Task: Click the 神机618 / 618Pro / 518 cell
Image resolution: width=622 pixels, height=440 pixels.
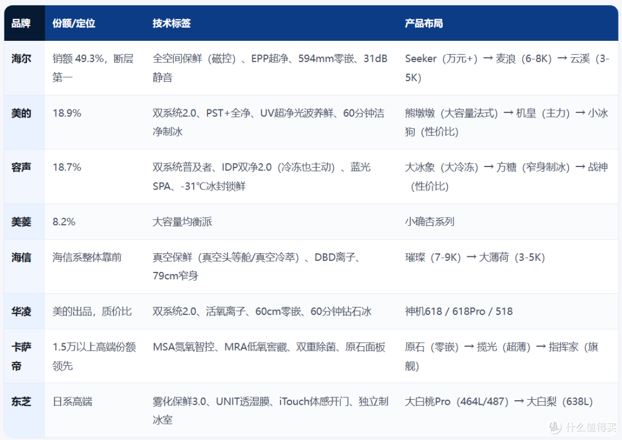Action: (x=507, y=311)
